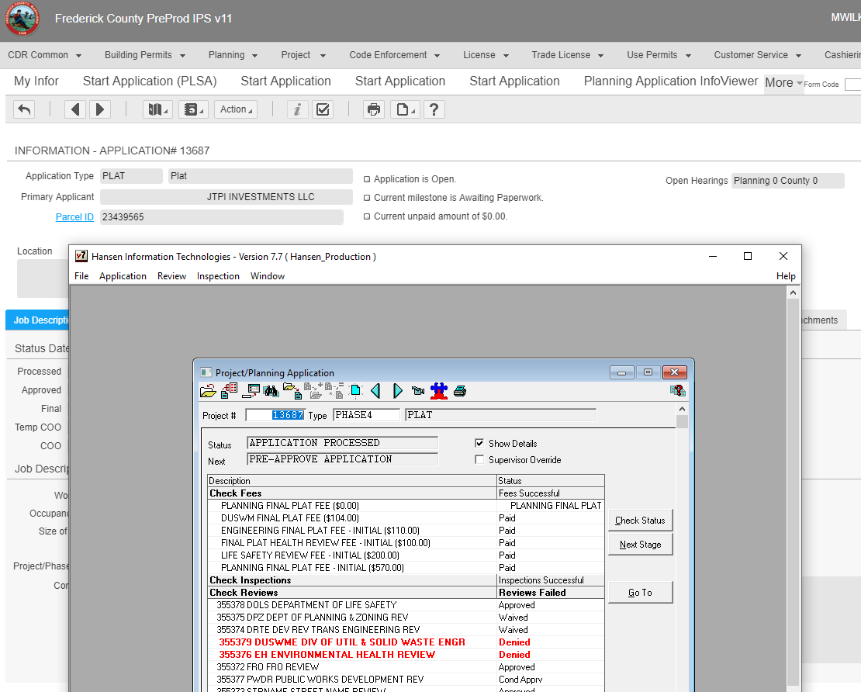
Task: Click the greyed copy documents minus icon
Action: [x=334, y=391]
